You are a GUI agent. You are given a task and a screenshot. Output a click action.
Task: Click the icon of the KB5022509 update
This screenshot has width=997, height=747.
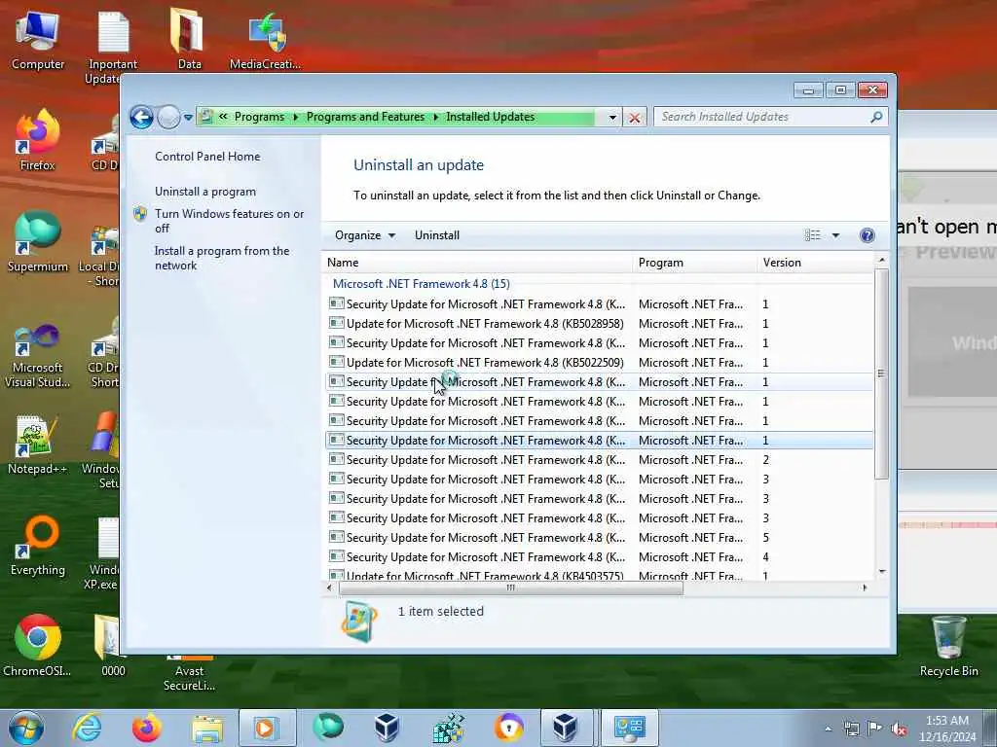click(x=336, y=362)
